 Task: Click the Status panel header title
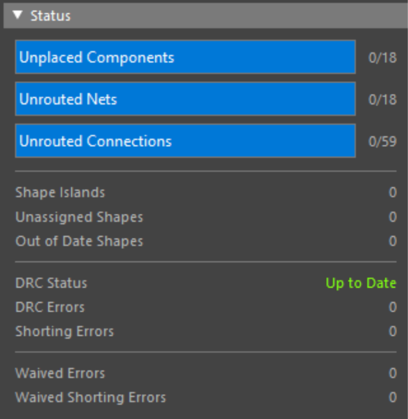(x=50, y=16)
